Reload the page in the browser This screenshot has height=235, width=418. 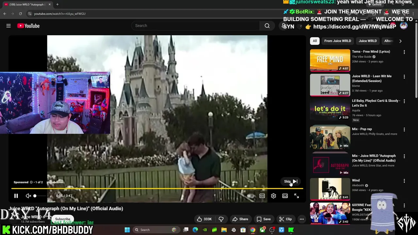pos(20,14)
